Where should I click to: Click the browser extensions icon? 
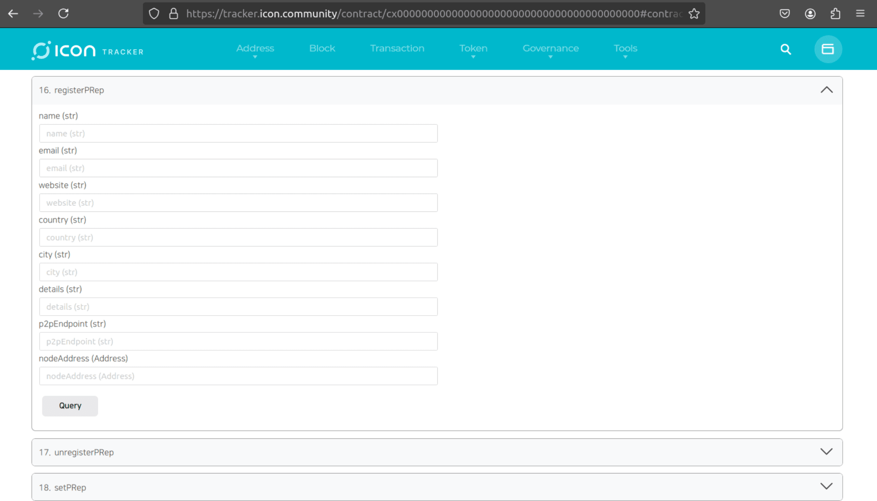[835, 13]
